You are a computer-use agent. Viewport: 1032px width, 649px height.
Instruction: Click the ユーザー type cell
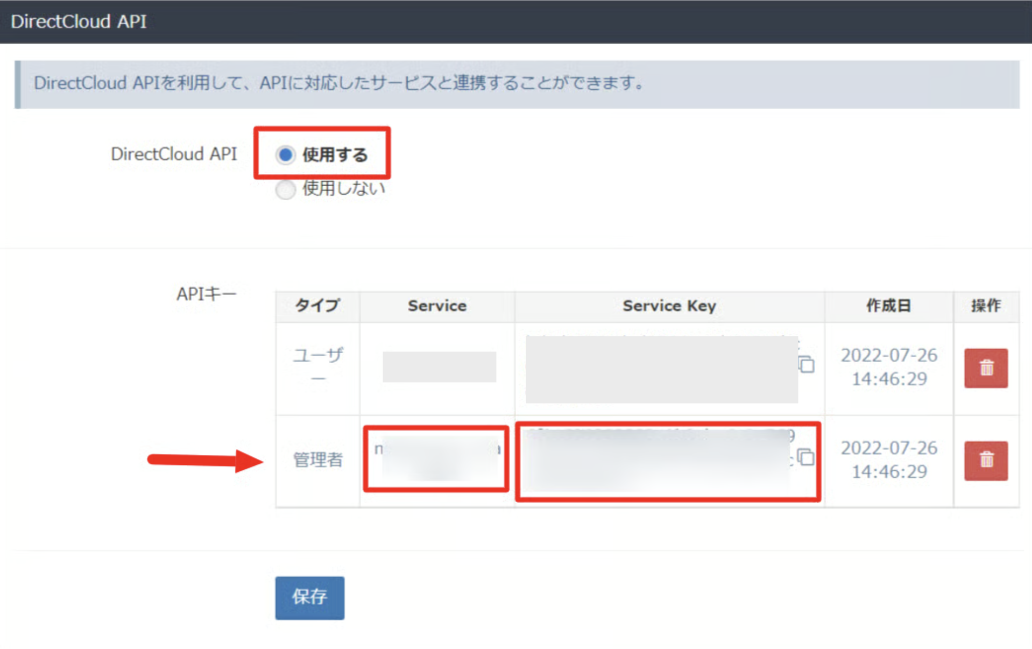coord(317,368)
